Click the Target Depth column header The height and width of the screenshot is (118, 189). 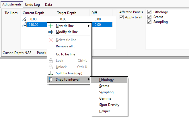click(67, 13)
